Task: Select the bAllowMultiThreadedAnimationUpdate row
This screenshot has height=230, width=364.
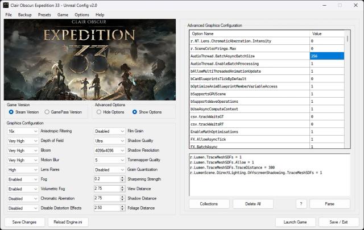Action: [267, 71]
